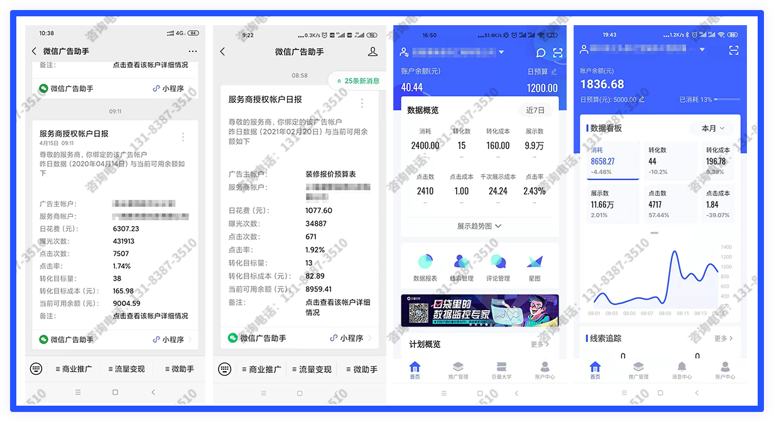Open the chat bubble message icon

[540, 53]
